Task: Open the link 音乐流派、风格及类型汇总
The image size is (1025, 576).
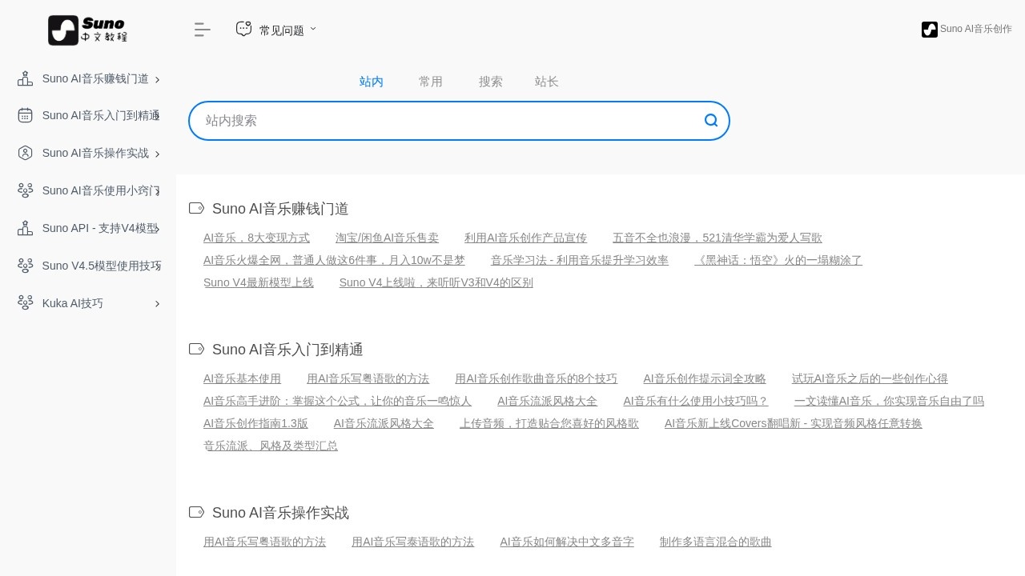Action: point(271,446)
